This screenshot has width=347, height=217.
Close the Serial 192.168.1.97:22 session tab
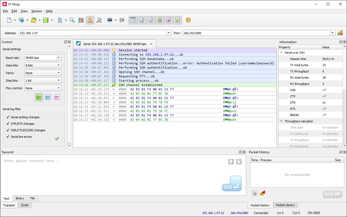(x=151, y=44)
